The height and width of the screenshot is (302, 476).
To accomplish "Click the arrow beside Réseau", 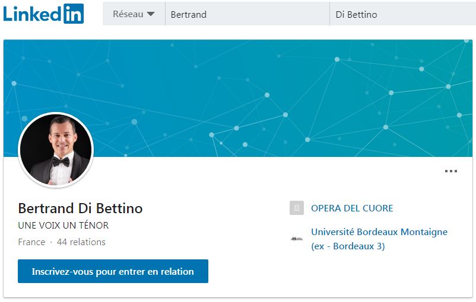I will (151, 14).
